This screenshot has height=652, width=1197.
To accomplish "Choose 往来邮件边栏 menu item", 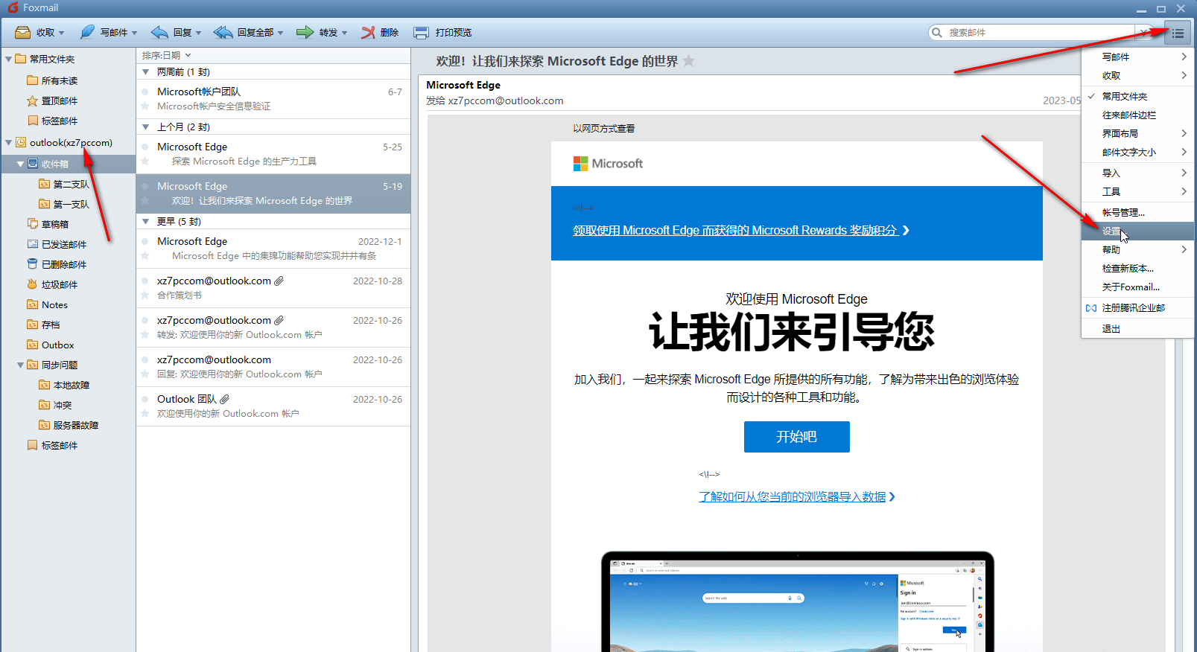I will point(1137,115).
